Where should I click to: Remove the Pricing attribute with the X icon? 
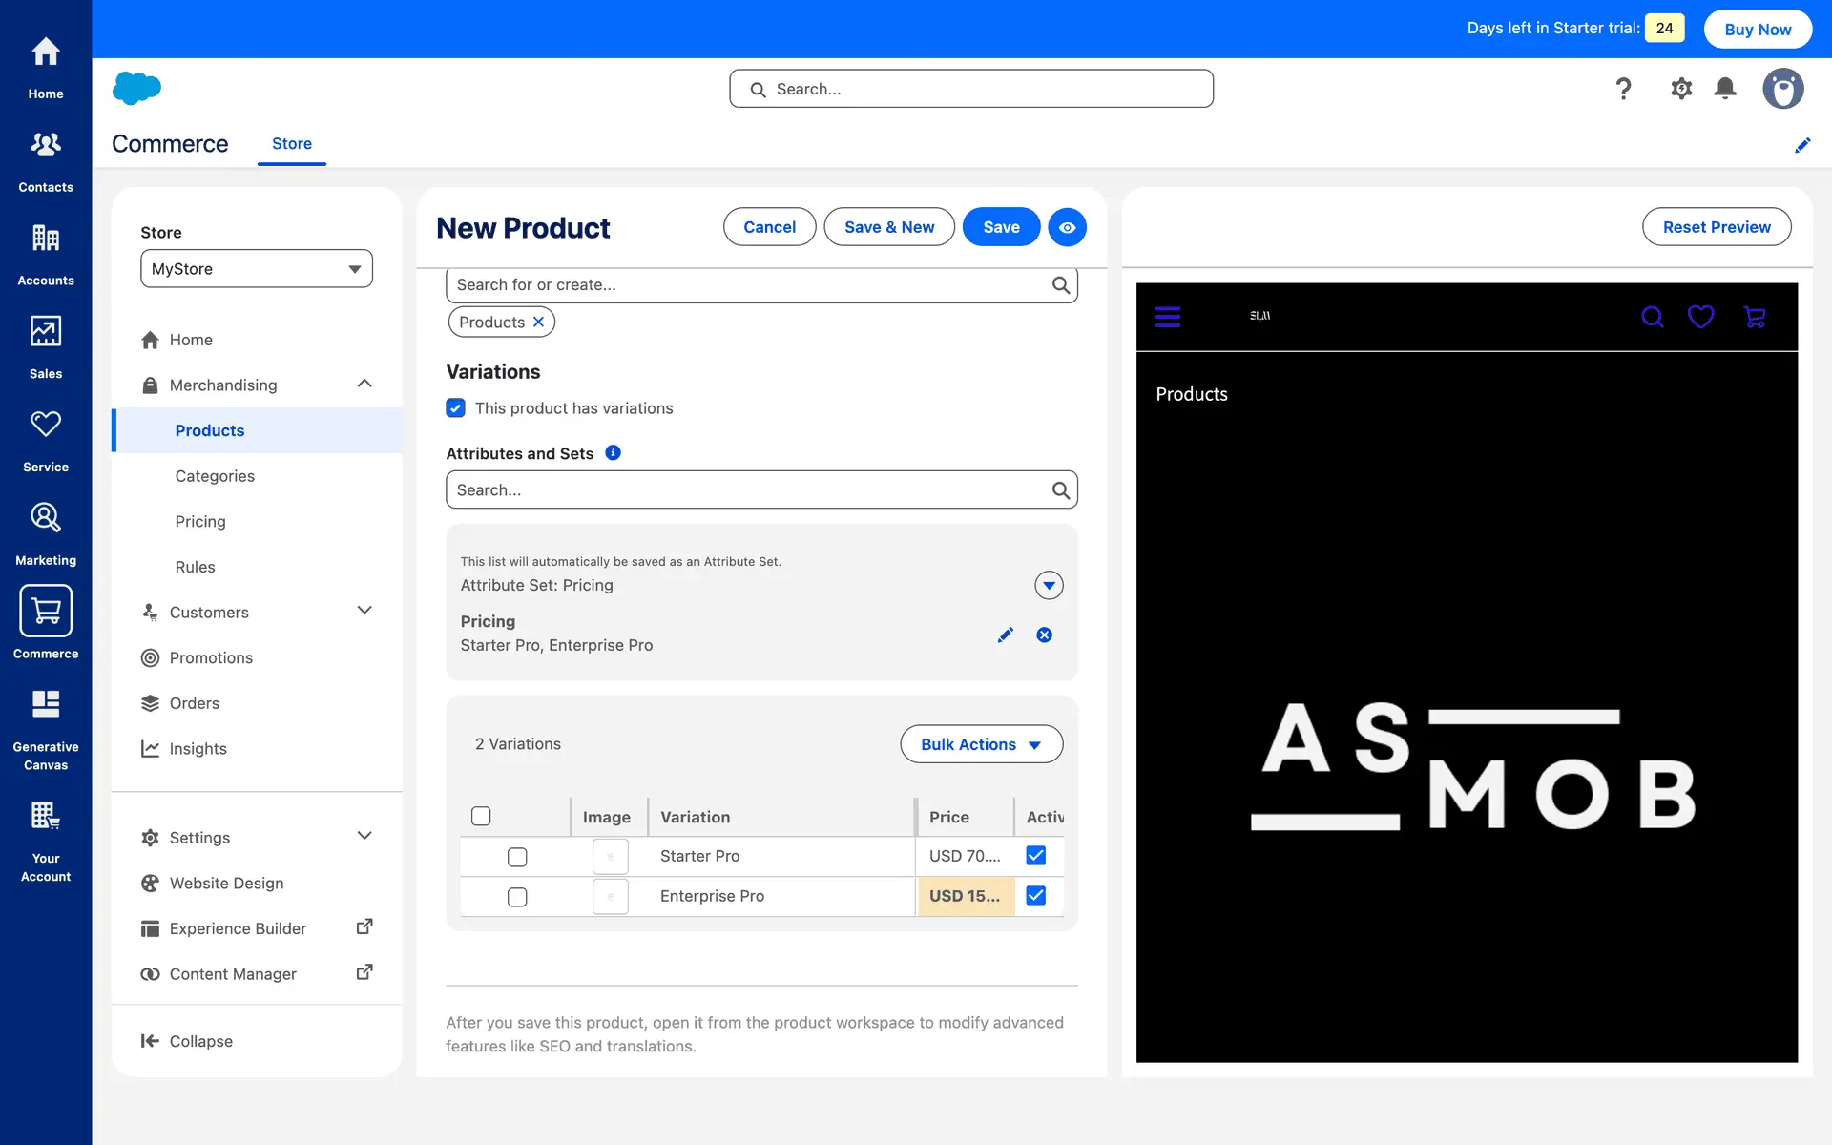pos(1044,635)
